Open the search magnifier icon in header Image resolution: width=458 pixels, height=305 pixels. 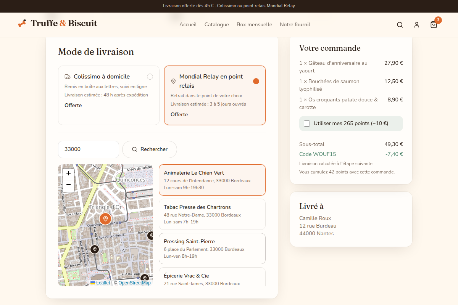click(400, 25)
